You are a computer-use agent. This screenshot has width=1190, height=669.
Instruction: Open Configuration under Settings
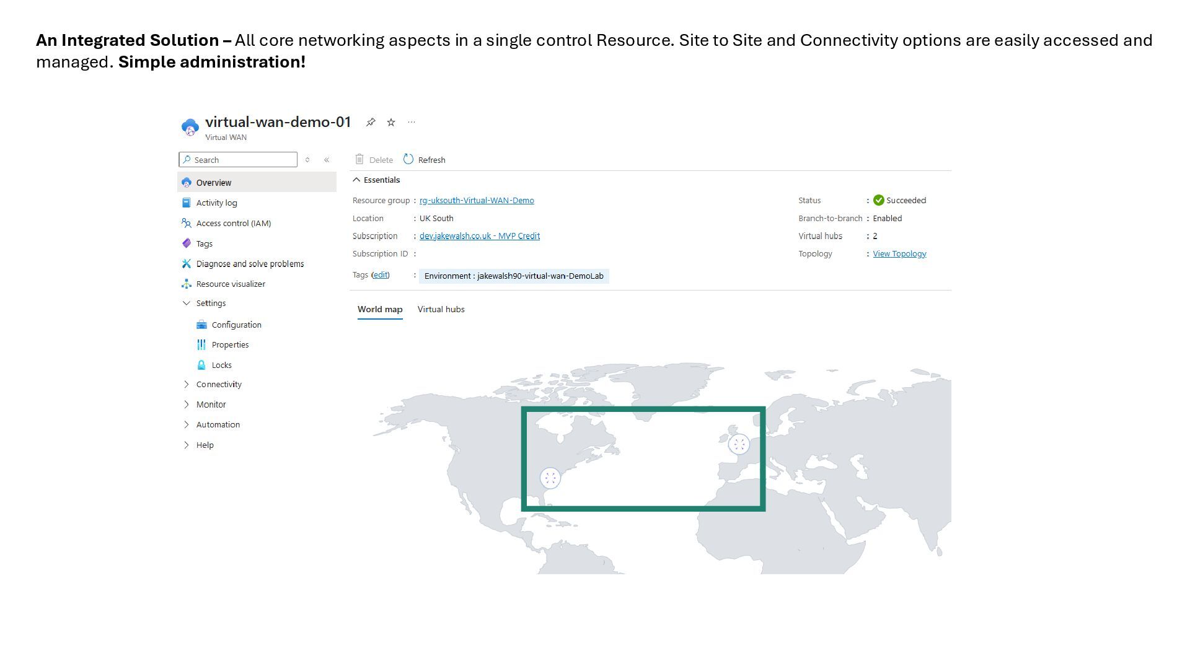237,325
